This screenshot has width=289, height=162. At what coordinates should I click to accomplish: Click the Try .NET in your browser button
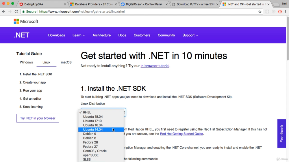pyautogui.click(x=38, y=118)
